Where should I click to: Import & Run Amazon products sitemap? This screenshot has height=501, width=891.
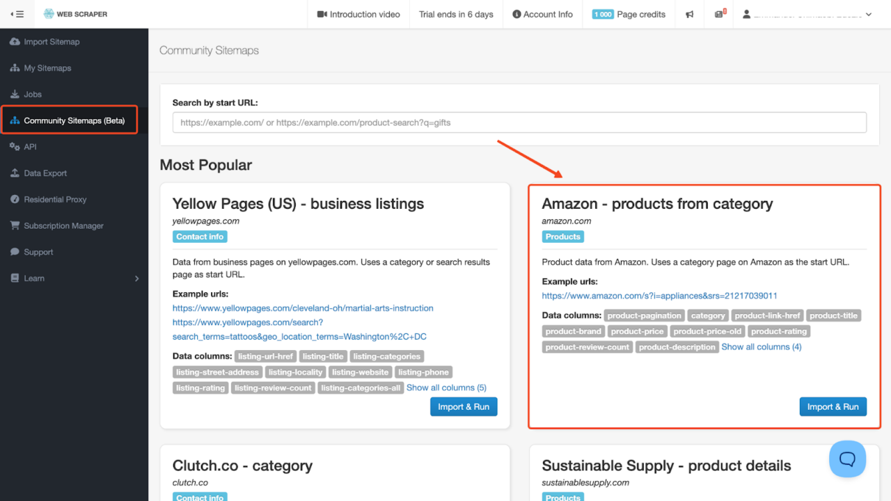(x=833, y=406)
